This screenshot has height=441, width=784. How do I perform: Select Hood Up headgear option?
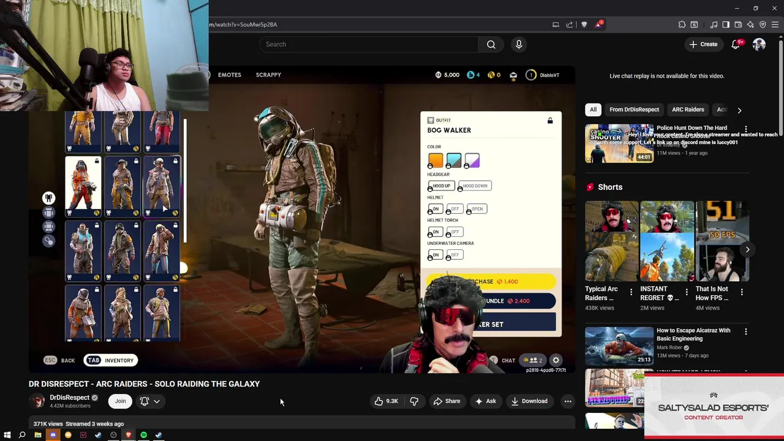click(441, 186)
